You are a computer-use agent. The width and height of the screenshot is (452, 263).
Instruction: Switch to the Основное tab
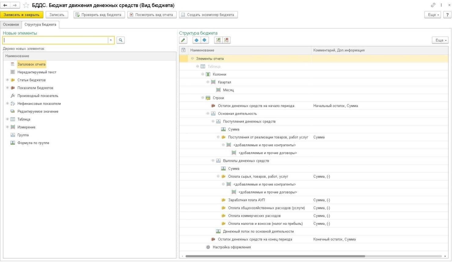click(11, 24)
